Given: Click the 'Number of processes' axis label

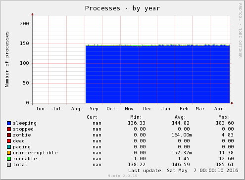Looking at the screenshot, I should pyautogui.click(x=7, y=59).
